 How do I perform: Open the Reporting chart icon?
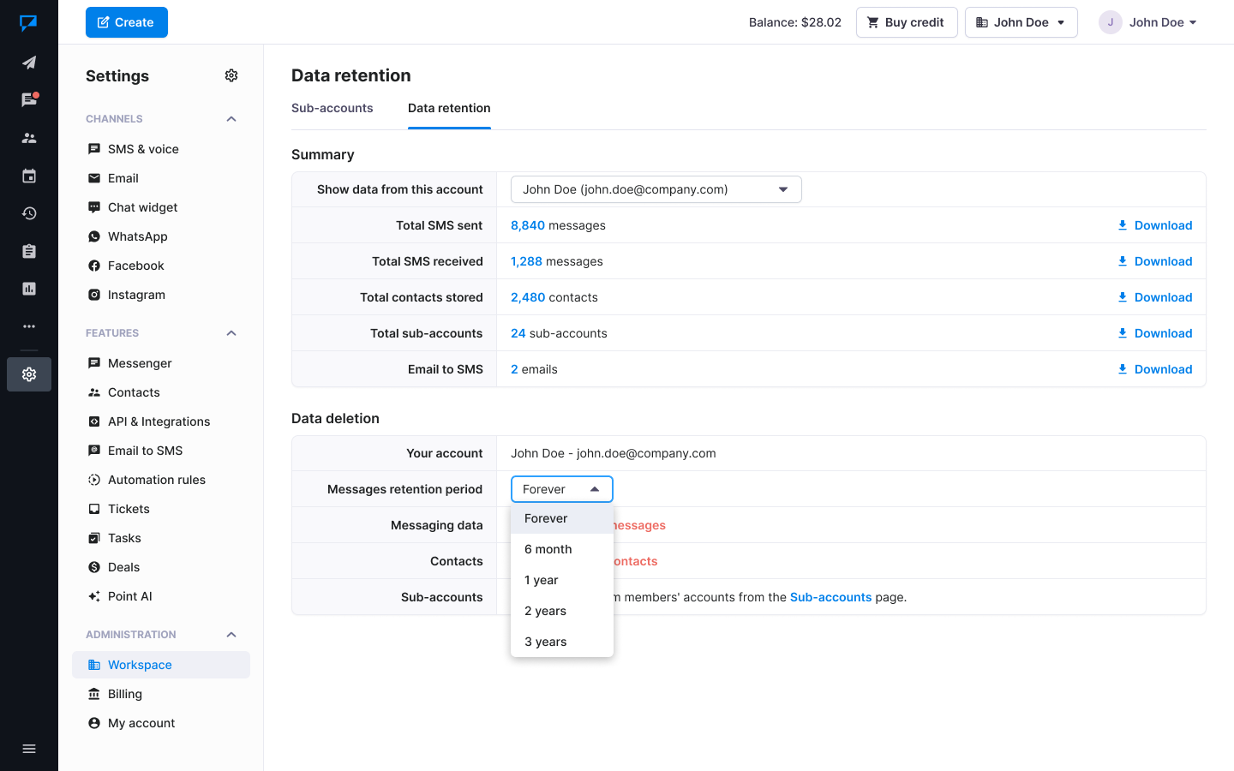pos(29,289)
